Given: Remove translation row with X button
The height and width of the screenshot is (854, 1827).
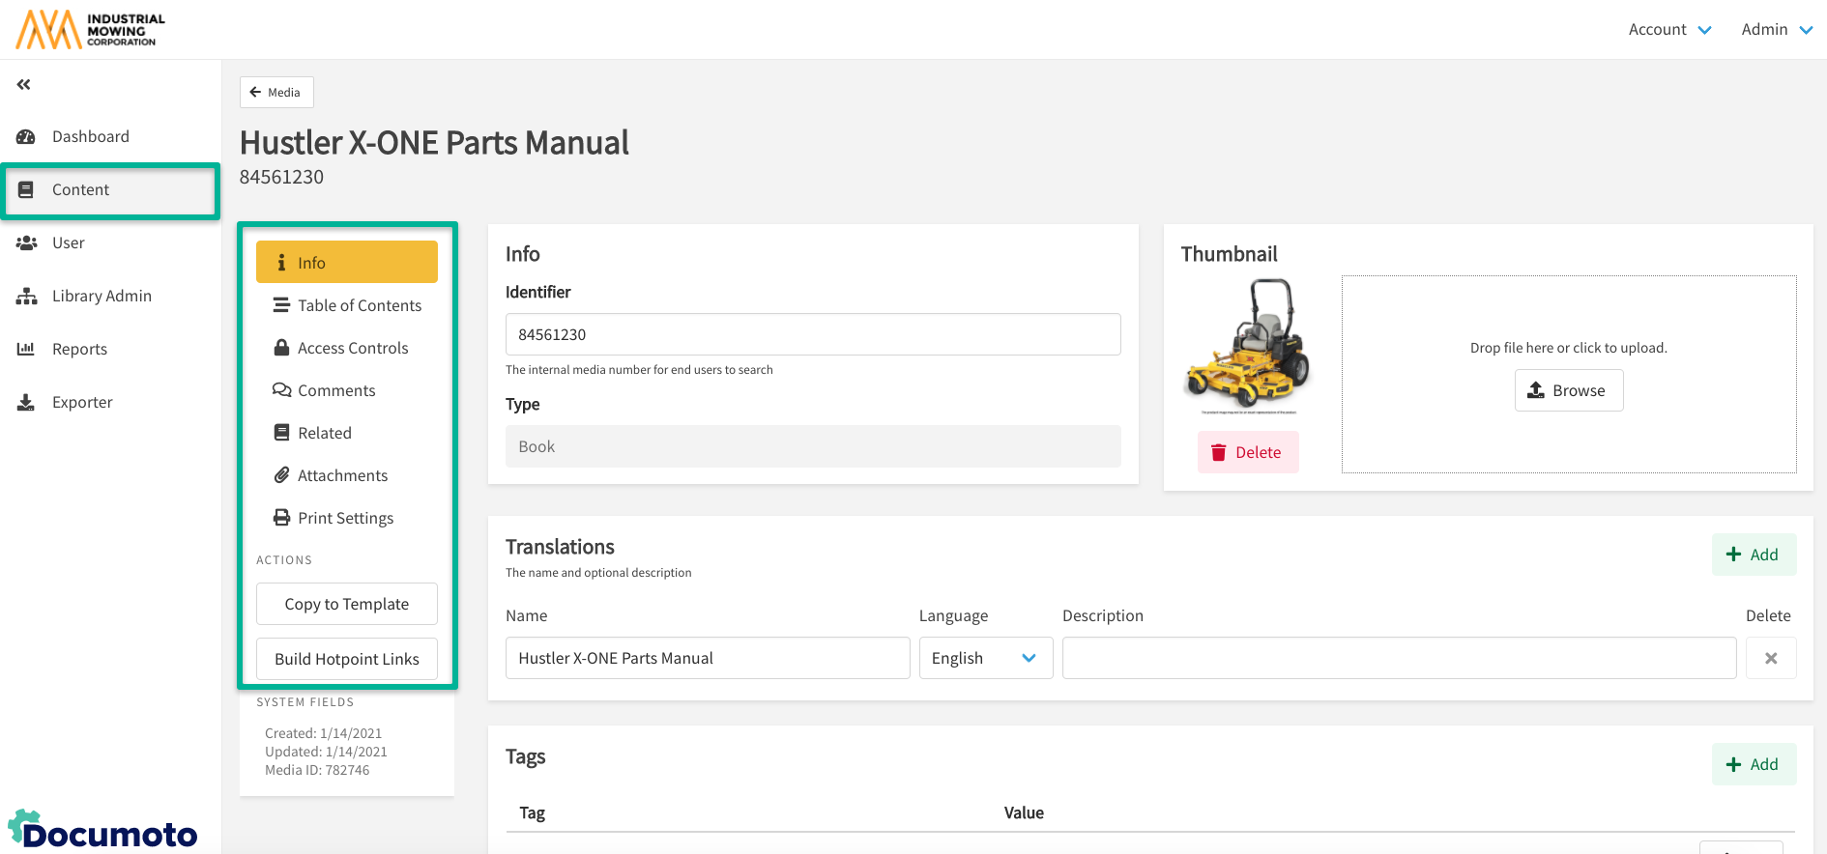Looking at the screenshot, I should pyautogui.click(x=1770, y=658).
